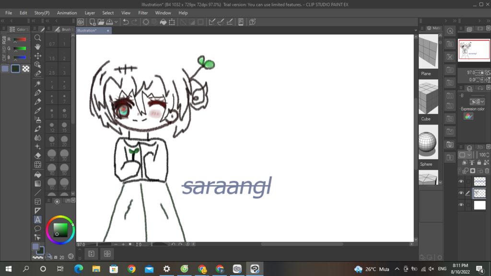Image resolution: width=491 pixels, height=276 pixels.
Task: Open blending mode dropdown in layer panel
Action: [x=466, y=155]
